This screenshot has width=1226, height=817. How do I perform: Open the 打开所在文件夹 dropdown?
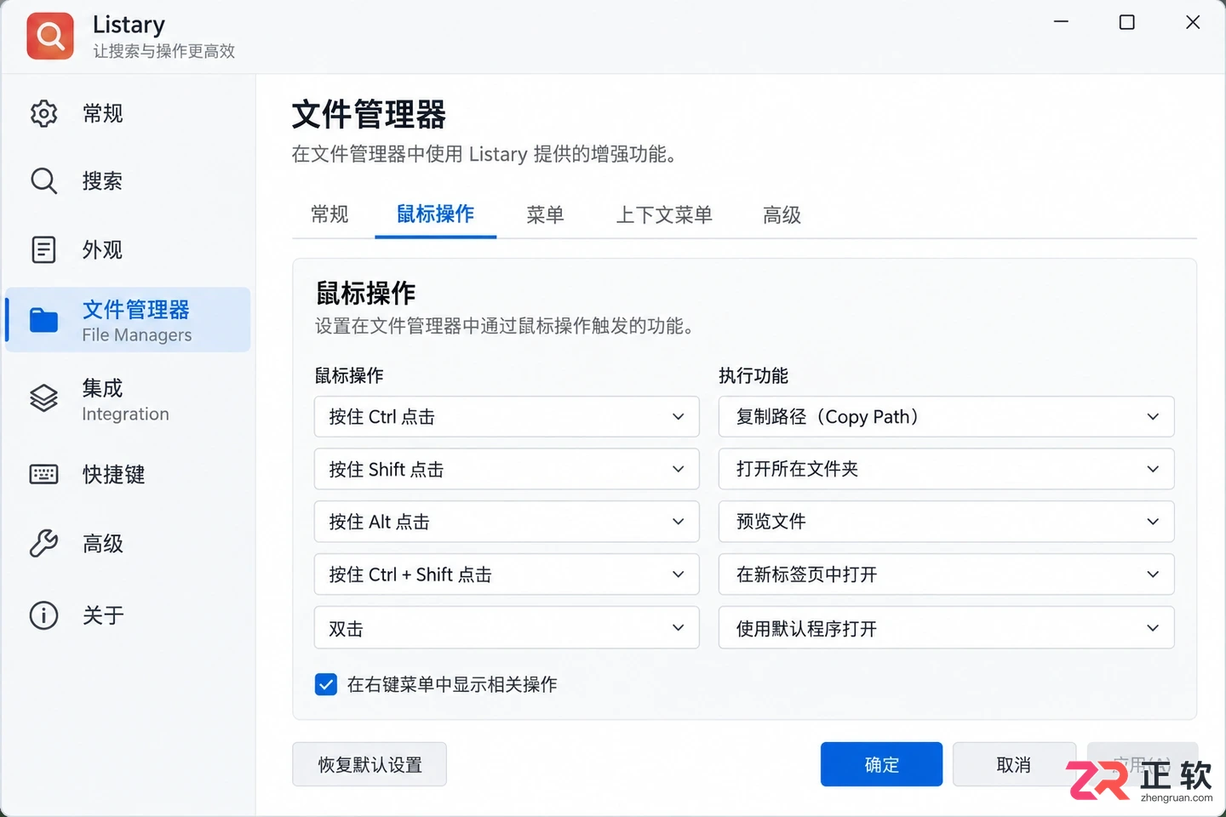[x=946, y=469]
